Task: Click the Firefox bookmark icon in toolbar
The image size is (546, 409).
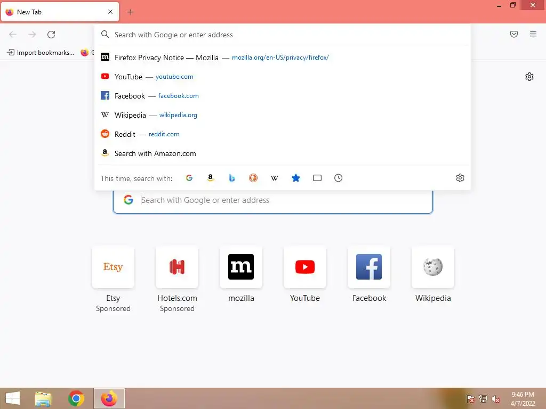Action: [85, 53]
